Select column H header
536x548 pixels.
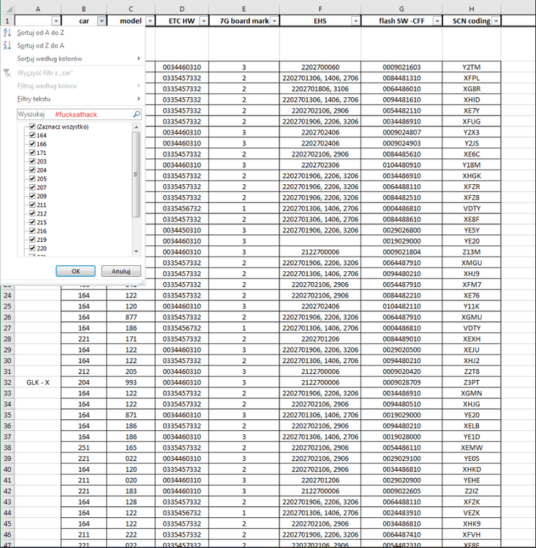coord(472,9)
